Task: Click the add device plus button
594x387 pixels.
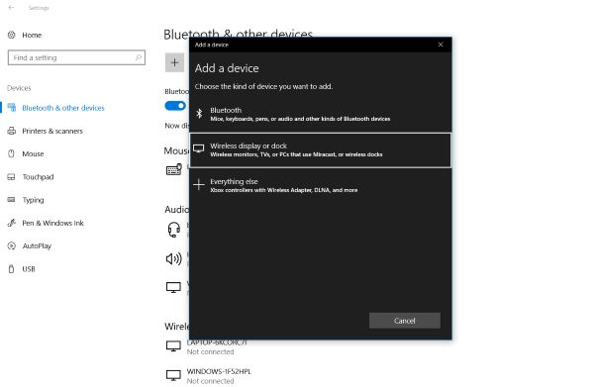Action: click(174, 62)
